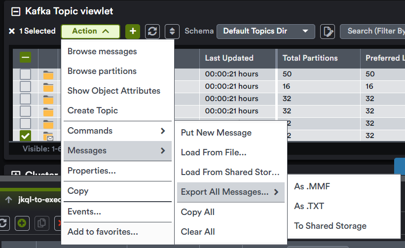Choose Load From Shared Storage option
The image size is (405, 248).
pos(231,172)
